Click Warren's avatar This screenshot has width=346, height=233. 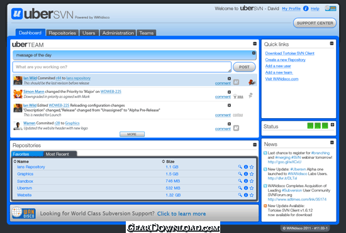point(18,126)
